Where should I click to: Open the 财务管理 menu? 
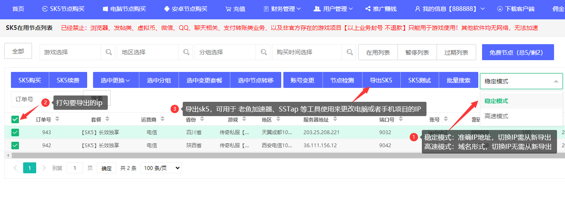point(282,9)
